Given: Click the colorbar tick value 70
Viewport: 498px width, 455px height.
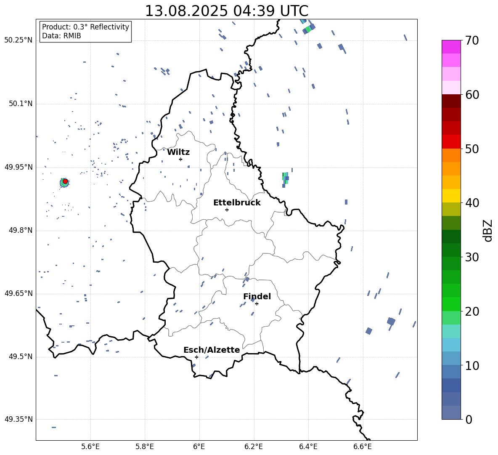Looking at the screenshot, I should (x=472, y=41).
